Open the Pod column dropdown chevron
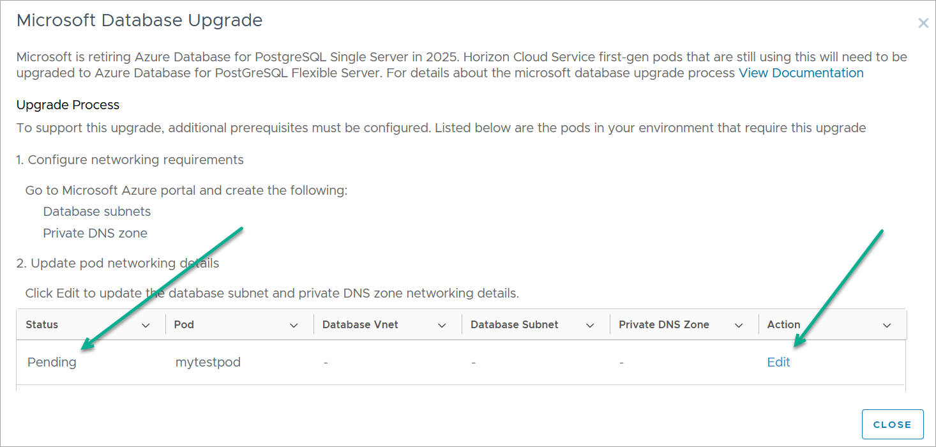This screenshot has width=936, height=447. [x=294, y=325]
